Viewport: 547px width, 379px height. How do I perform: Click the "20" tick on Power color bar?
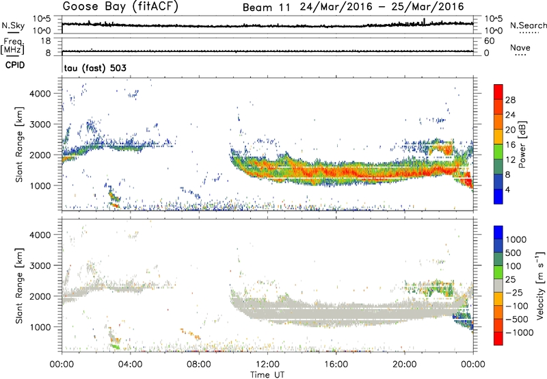[510, 130]
